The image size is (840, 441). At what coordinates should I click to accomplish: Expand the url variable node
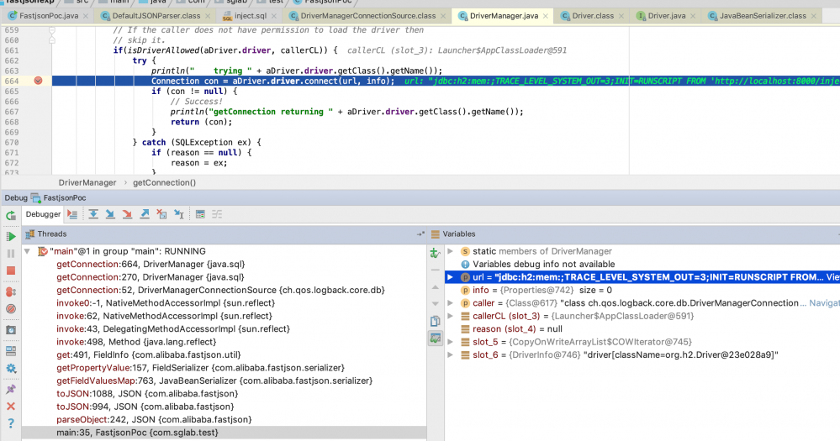coord(450,277)
